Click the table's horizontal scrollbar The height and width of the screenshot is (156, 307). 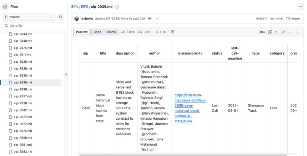tap(183, 155)
